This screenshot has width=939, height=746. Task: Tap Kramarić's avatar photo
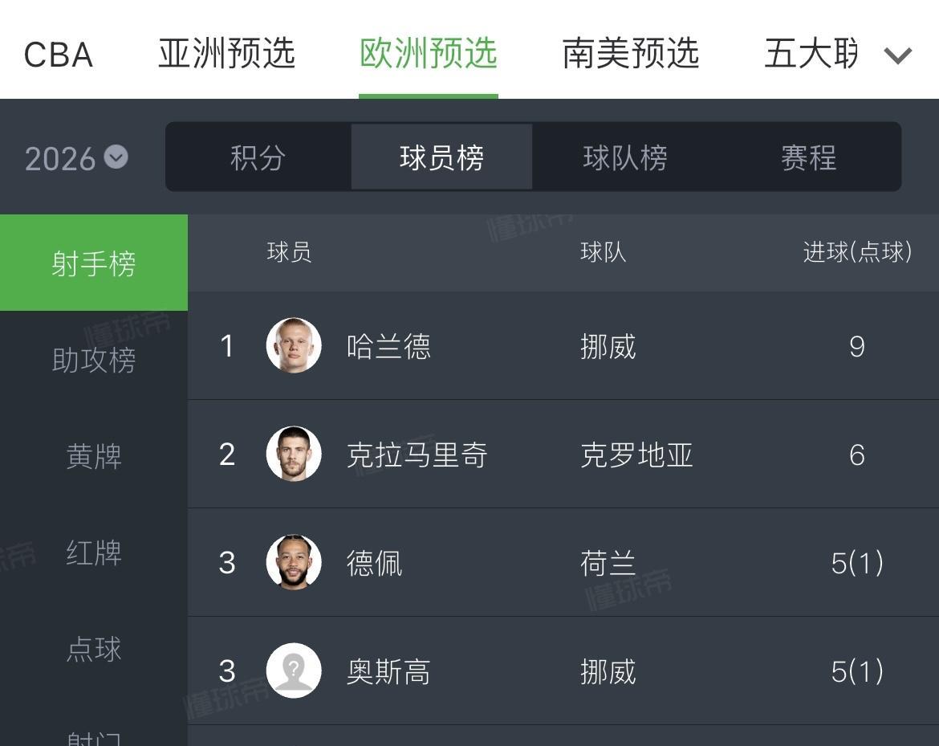coord(294,454)
